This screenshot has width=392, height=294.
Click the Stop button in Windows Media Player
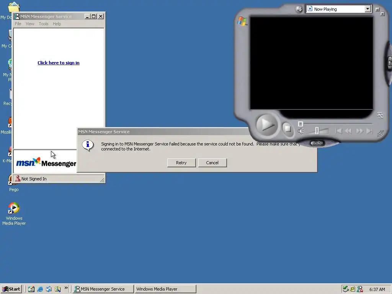[288, 129]
